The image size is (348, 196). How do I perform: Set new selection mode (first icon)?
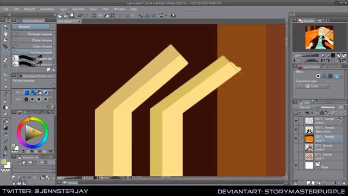[27, 92]
